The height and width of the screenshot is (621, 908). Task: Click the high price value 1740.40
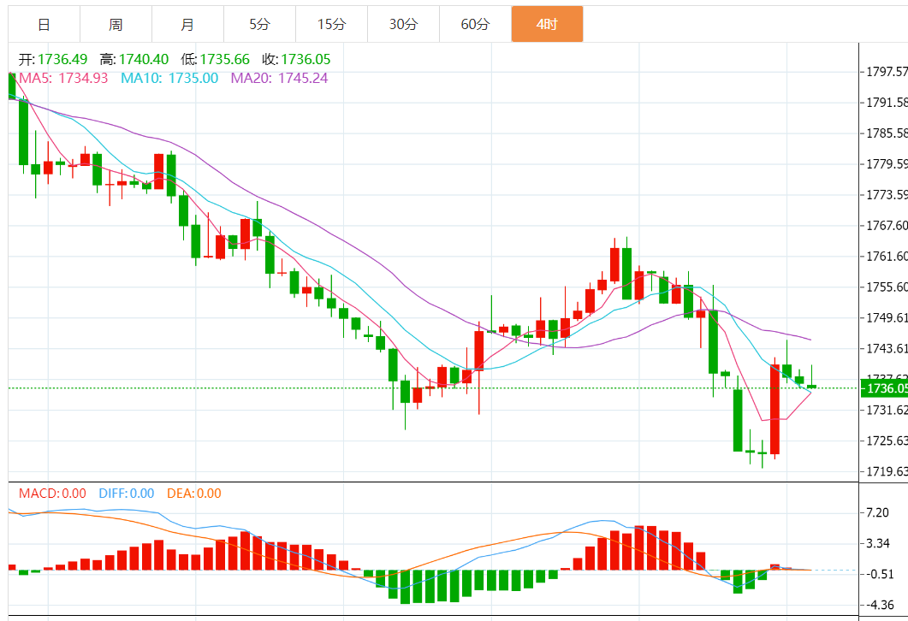pyautogui.click(x=144, y=60)
